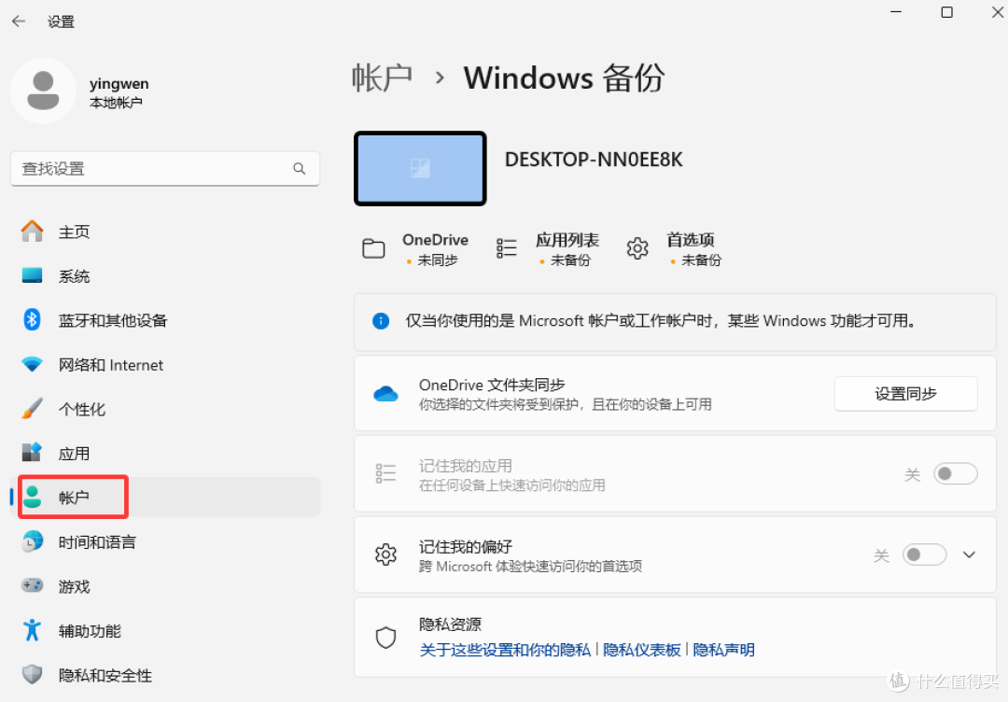Click the 隐私资源 shield icon
Image resolution: width=1008 pixels, height=702 pixels.
coord(385,637)
